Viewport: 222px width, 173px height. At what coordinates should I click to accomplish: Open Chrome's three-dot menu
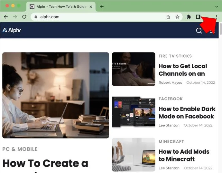217,17
